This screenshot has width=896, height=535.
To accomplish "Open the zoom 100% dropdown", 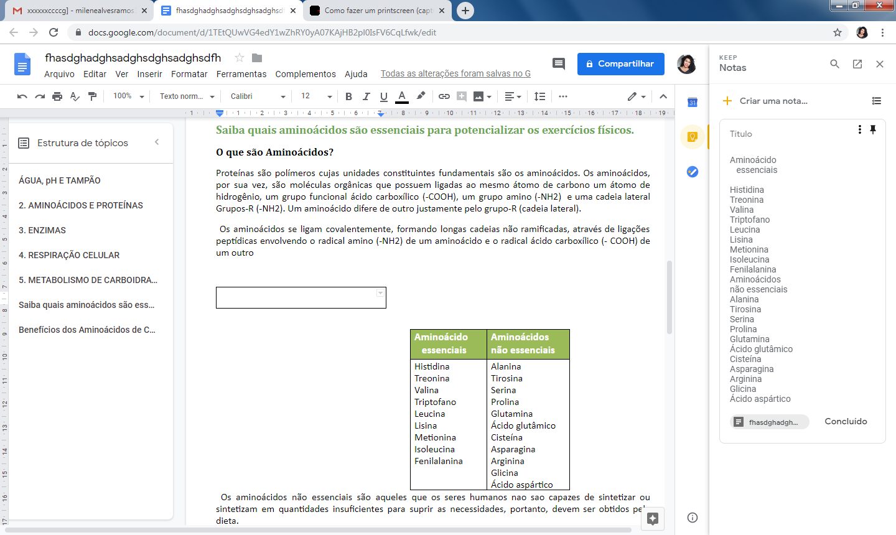I will click(x=128, y=96).
